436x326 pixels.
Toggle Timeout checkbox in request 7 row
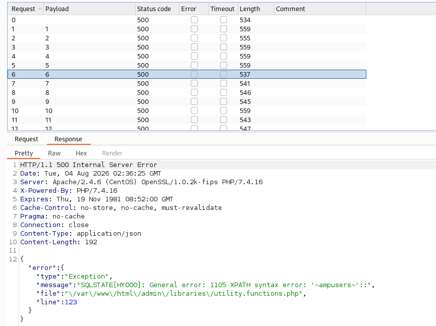223,83
